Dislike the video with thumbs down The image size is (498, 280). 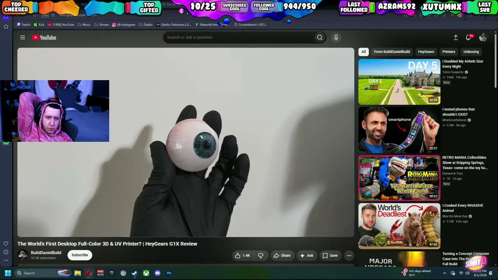[261, 255]
